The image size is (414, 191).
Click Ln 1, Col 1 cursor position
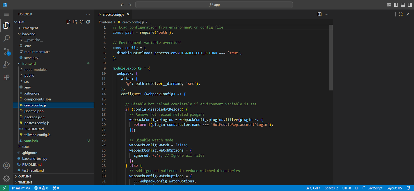point(313,188)
